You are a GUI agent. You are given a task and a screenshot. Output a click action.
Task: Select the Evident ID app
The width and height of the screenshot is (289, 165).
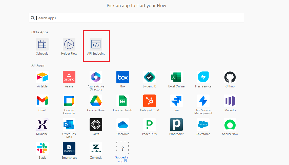coord(150,77)
